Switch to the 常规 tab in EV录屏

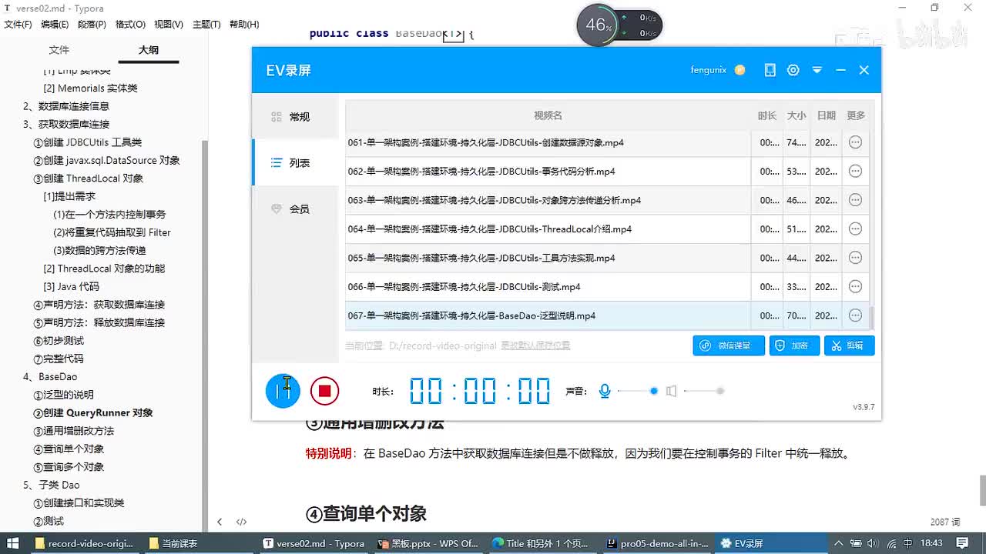(x=295, y=117)
